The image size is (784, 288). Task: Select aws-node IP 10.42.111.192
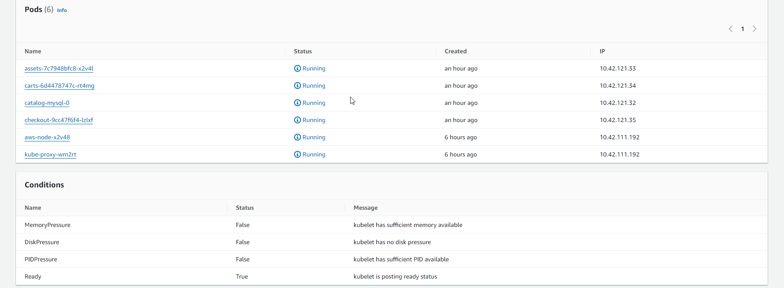point(619,137)
